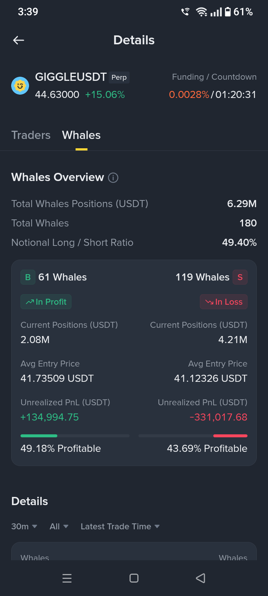
Task: Expand the 30m timeframe dropdown
Action: 24,526
